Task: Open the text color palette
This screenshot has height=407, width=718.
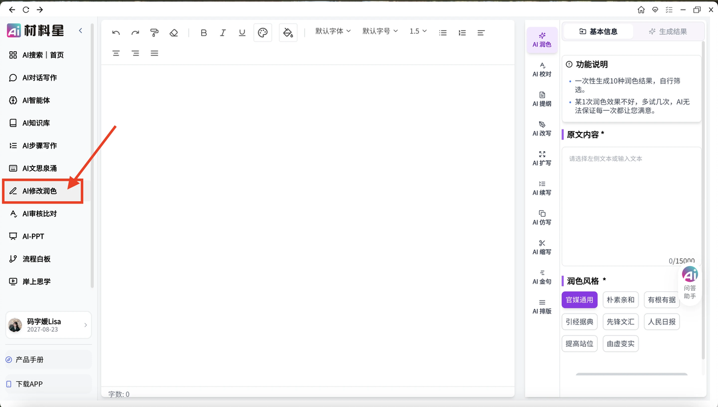Action: pyautogui.click(x=263, y=33)
